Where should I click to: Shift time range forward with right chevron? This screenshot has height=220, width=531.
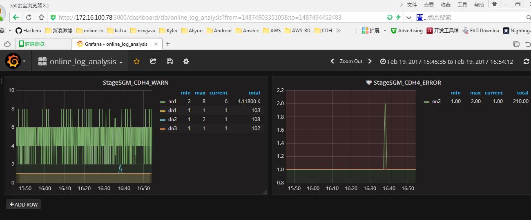coord(370,61)
